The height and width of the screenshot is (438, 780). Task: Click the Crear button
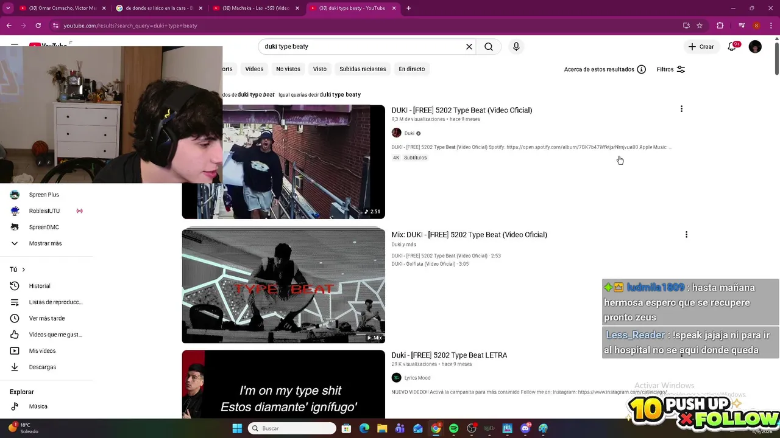(x=701, y=47)
